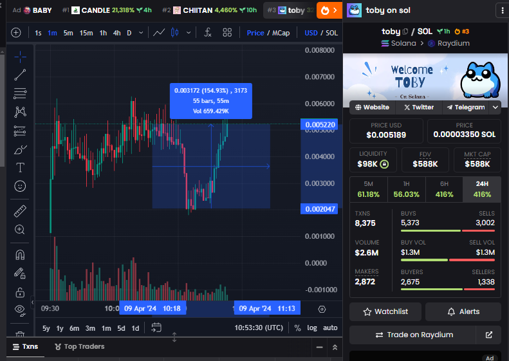
Task: Open chart settings gear on time axis
Action: click(x=322, y=309)
